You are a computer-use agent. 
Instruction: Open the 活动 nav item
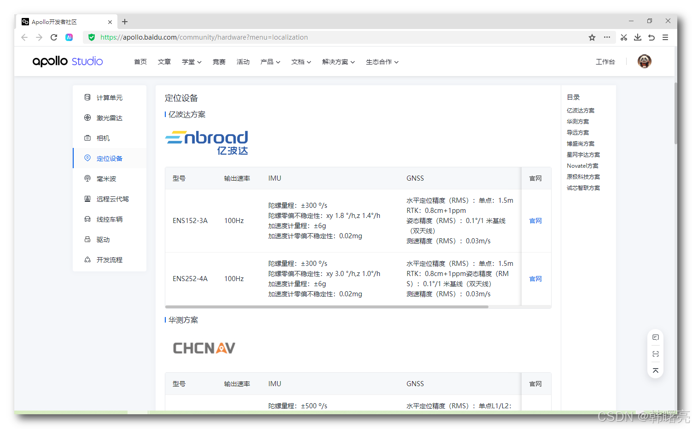(x=243, y=62)
